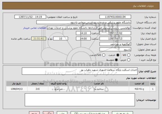This screenshot has height=114, width=162.
Task: Open the اطلاعات تماس خریدار link
Action: pos(35,28)
